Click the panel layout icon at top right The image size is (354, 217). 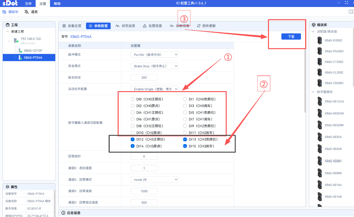click(x=351, y=11)
